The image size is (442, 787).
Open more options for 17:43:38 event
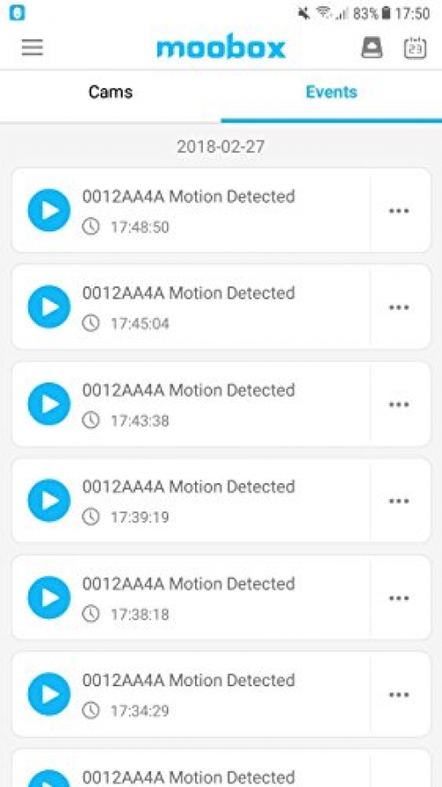pos(400,404)
